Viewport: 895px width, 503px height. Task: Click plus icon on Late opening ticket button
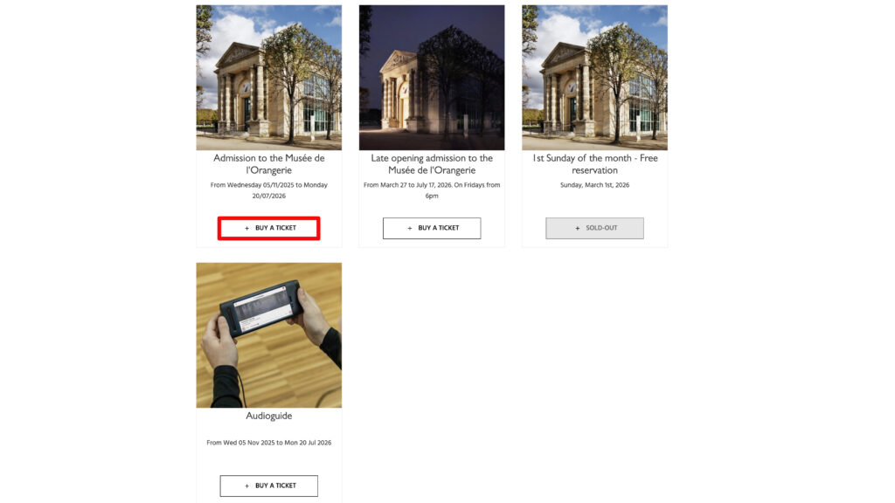coord(410,228)
